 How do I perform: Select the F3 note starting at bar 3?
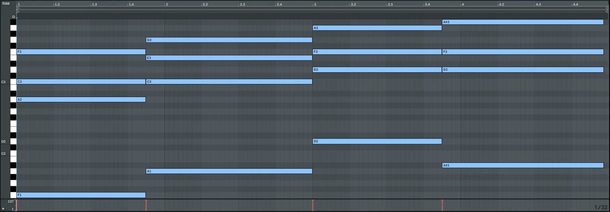[x=377, y=52]
